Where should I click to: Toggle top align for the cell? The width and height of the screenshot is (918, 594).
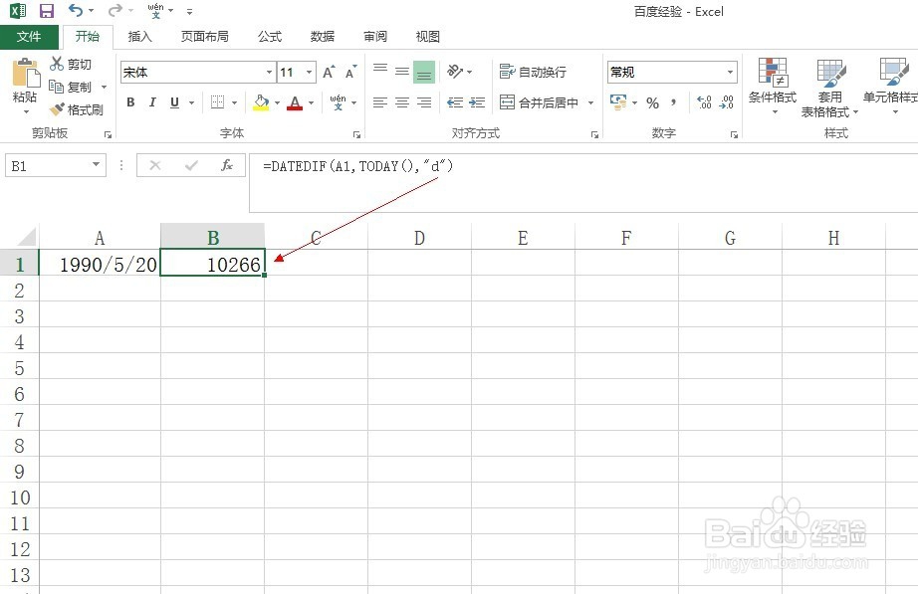[x=378, y=68]
